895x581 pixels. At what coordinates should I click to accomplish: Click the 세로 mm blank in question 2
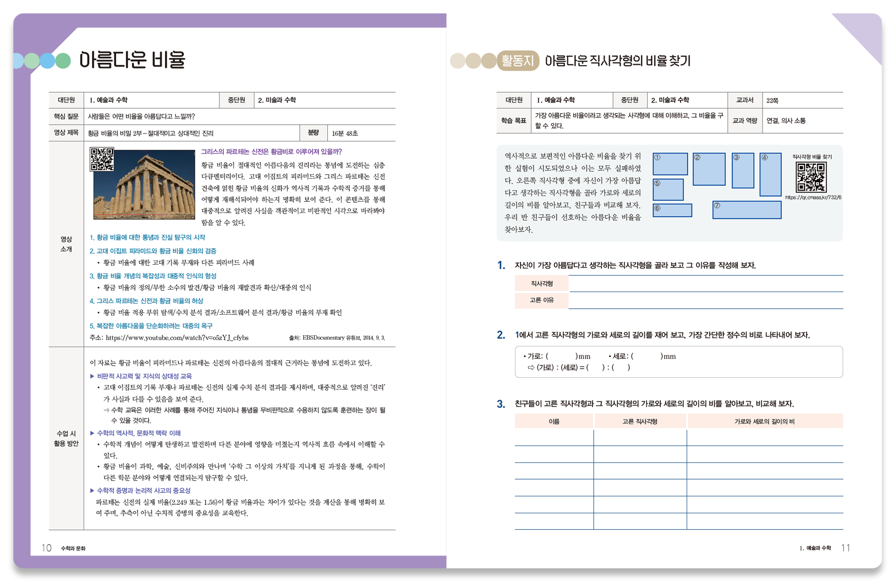tap(647, 356)
